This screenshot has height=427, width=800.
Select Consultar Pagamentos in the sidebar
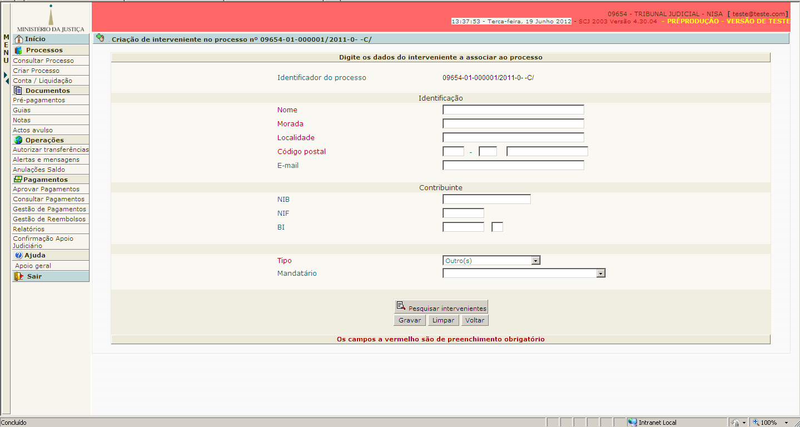click(x=49, y=199)
